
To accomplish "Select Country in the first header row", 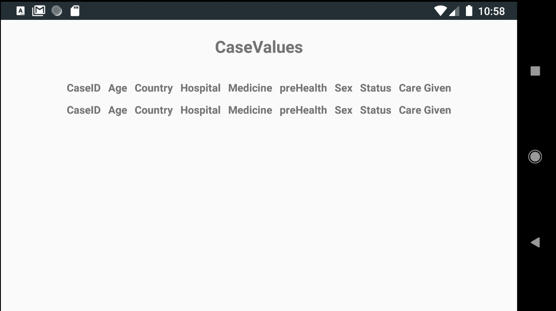I will click(x=153, y=88).
